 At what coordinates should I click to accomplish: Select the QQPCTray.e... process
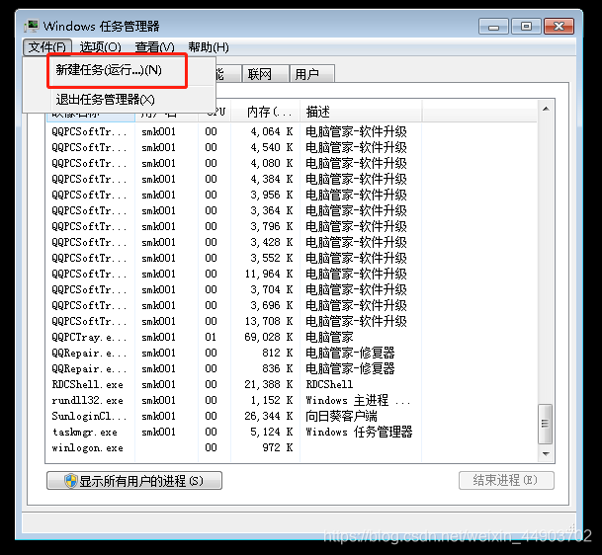(233, 337)
